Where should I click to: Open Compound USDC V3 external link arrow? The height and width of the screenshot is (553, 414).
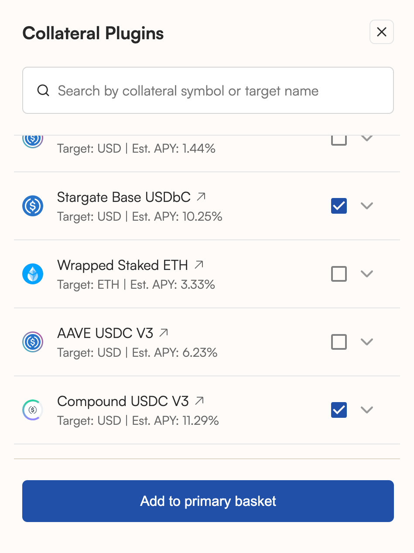[199, 401]
